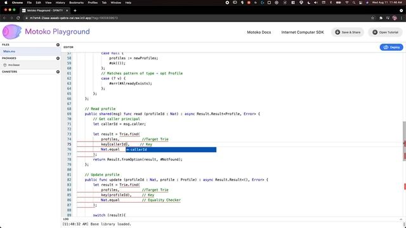Open Chrome profile avatar
The height and width of the screenshot is (228, 406).
(395, 18)
